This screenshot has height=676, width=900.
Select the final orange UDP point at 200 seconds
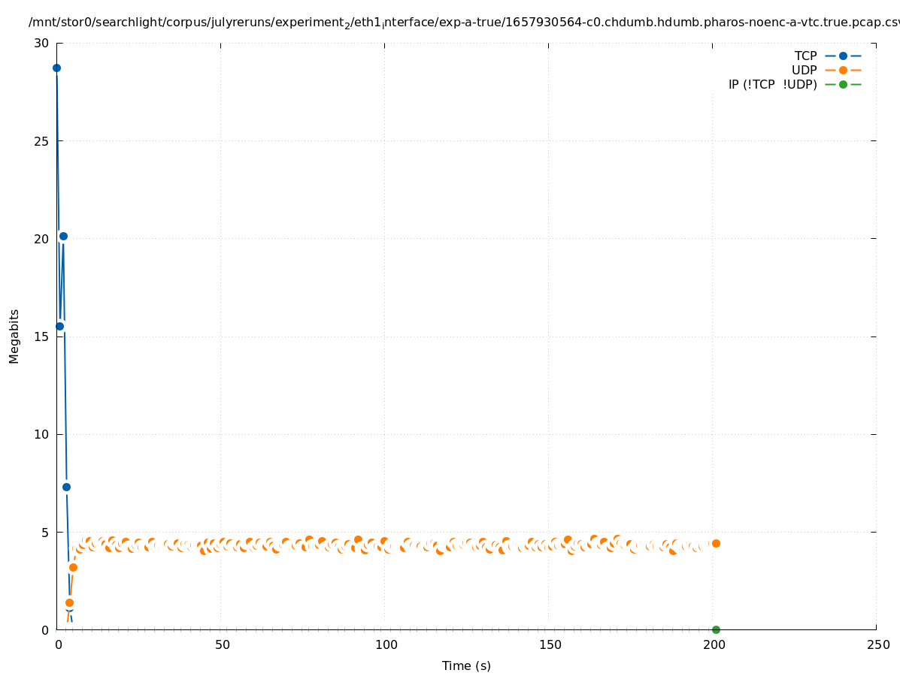point(716,543)
